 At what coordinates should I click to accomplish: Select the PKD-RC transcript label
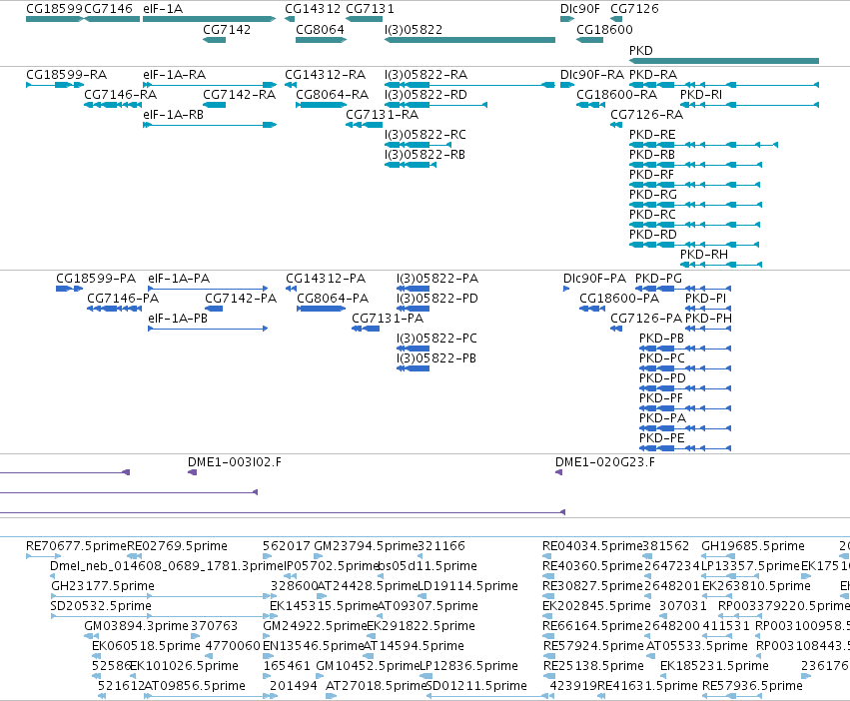coord(652,216)
